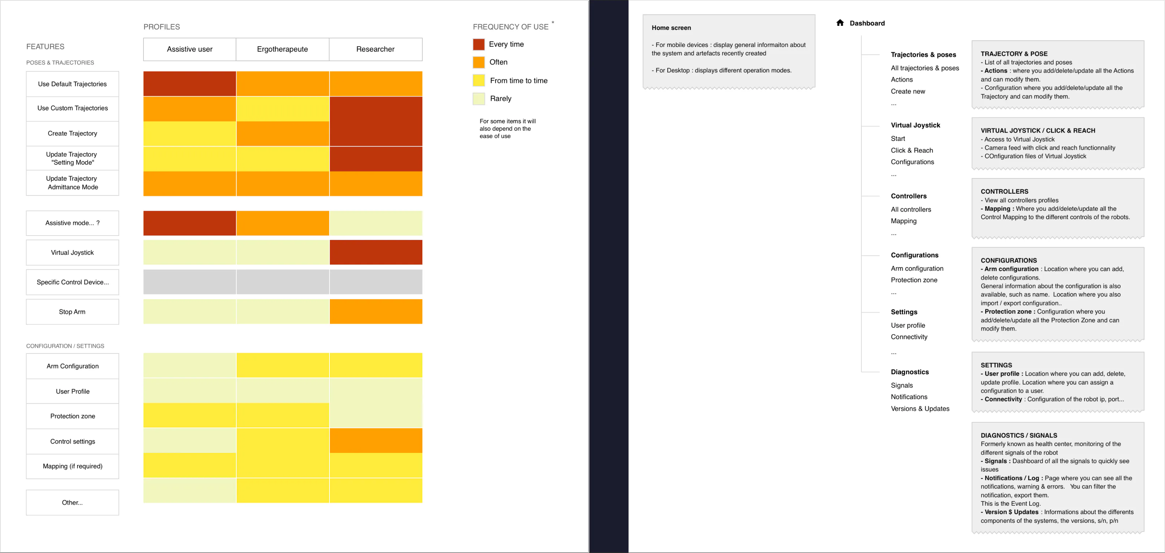Image resolution: width=1165 pixels, height=553 pixels.
Task: Click the Other... feature box
Action: tap(72, 502)
